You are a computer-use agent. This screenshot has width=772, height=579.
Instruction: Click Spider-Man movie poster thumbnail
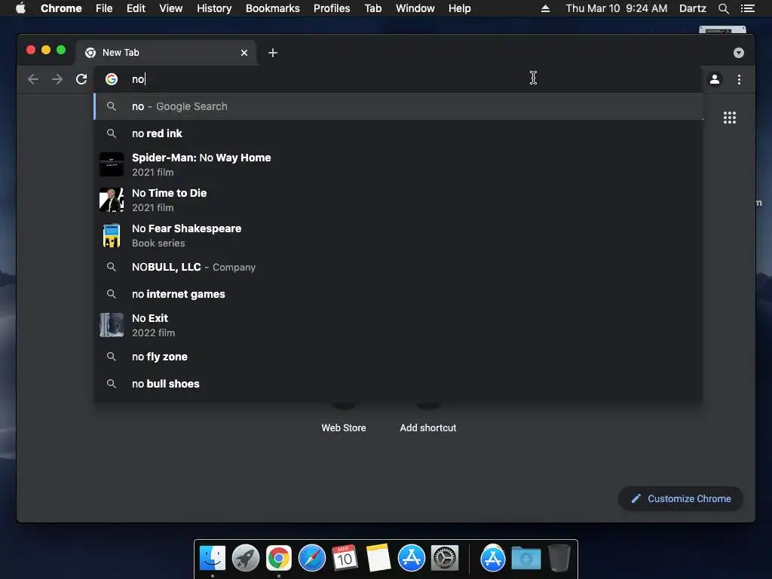point(112,164)
